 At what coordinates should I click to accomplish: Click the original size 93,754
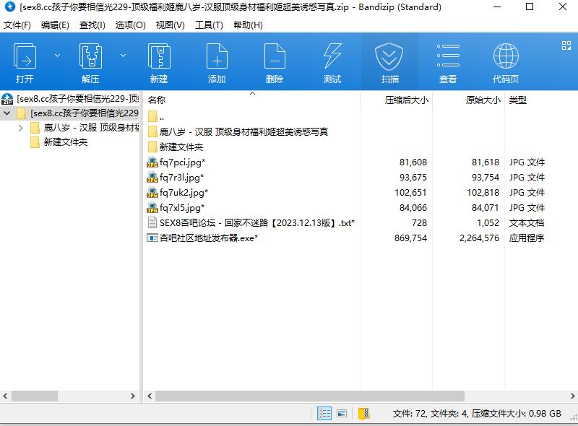(x=485, y=178)
